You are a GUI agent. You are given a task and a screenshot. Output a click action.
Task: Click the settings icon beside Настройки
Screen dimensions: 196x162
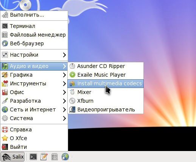pos(5,55)
